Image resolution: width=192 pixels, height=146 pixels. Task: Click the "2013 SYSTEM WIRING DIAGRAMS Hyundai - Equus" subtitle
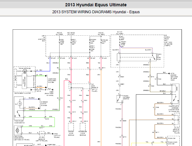(96, 12)
